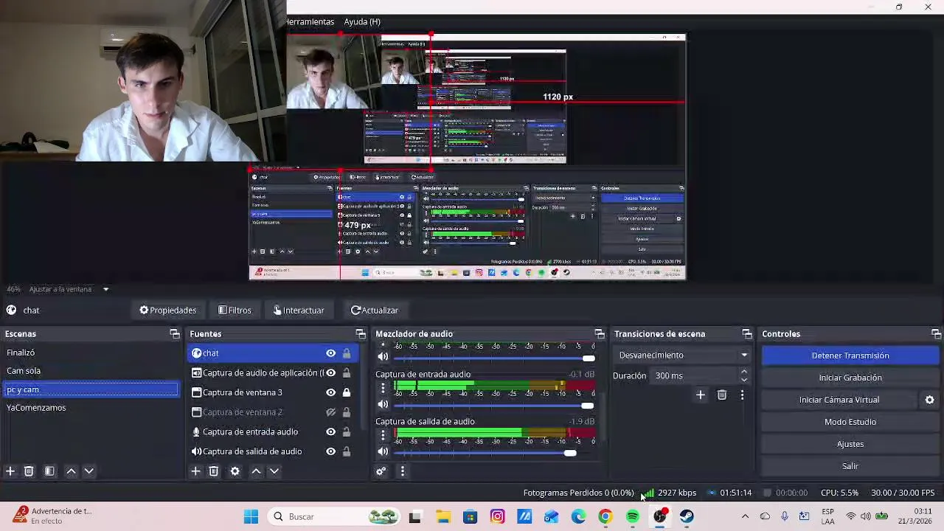Mute Captura de salida de audio speaker

pos(383,451)
